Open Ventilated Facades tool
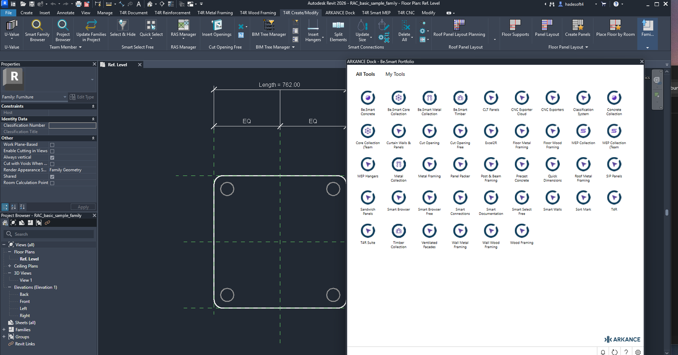This screenshot has width=678, height=355. pyautogui.click(x=429, y=236)
